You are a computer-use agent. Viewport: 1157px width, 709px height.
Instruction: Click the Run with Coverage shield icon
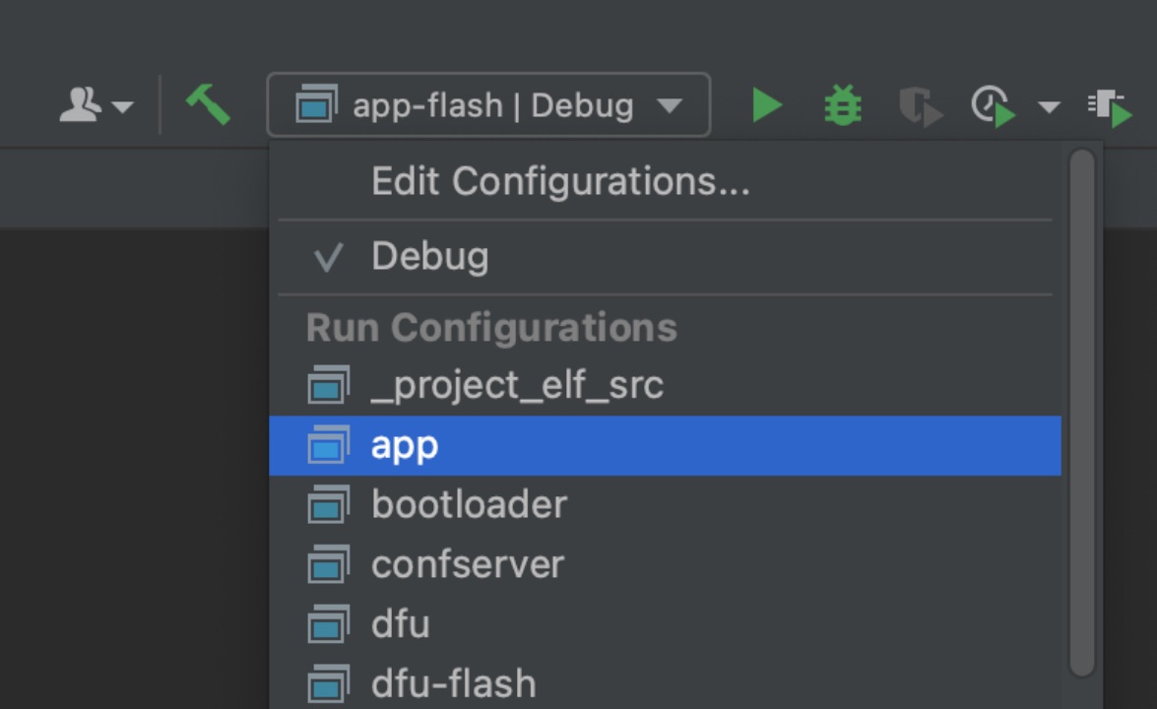pos(920,106)
